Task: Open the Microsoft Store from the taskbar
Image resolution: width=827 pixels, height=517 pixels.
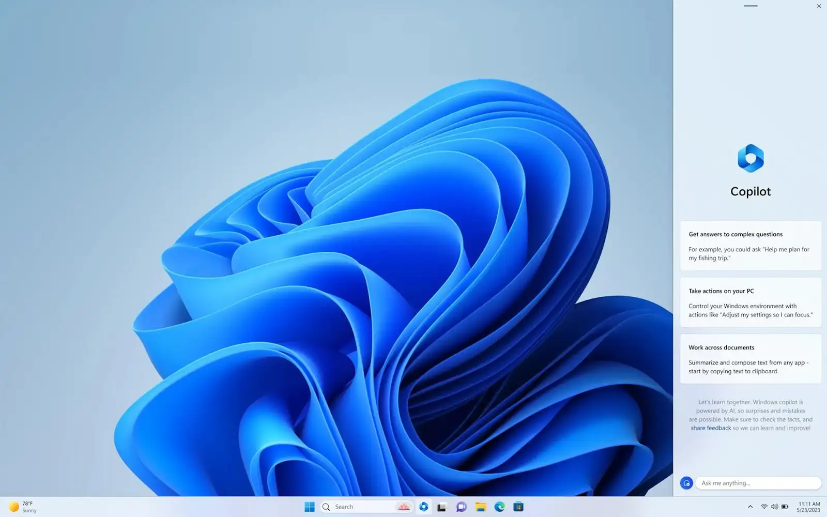Action: [518, 507]
